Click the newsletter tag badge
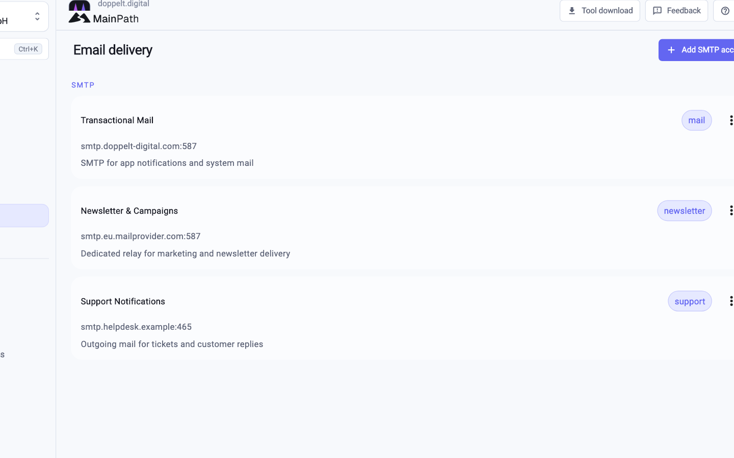The width and height of the screenshot is (734, 458). (x=684, y=211)
